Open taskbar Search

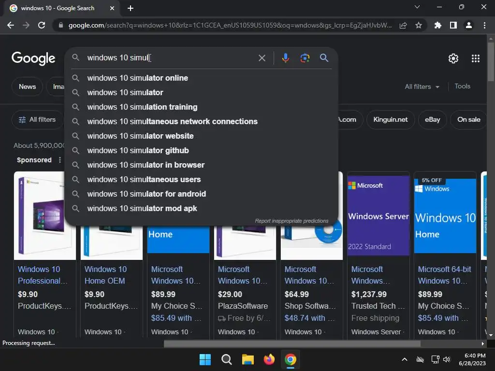click(227, 359)
